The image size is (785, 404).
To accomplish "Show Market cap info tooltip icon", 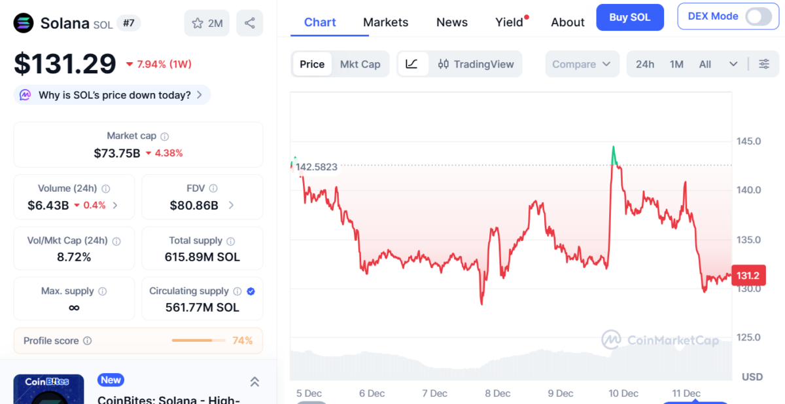I will click(165, 137).
